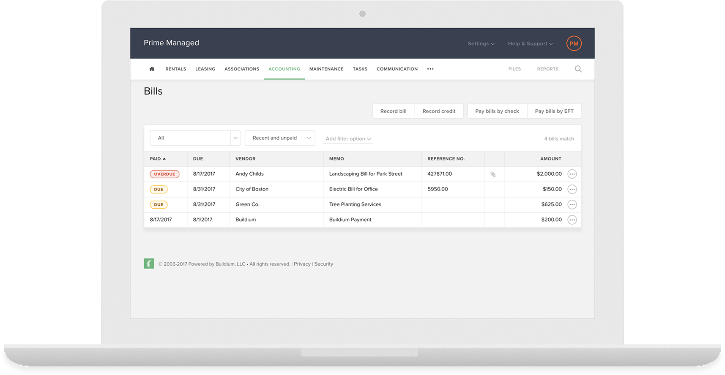The image size is (725, 375).
Task: Open actions menu for City of Boston bill
Action: pos(572,189)
